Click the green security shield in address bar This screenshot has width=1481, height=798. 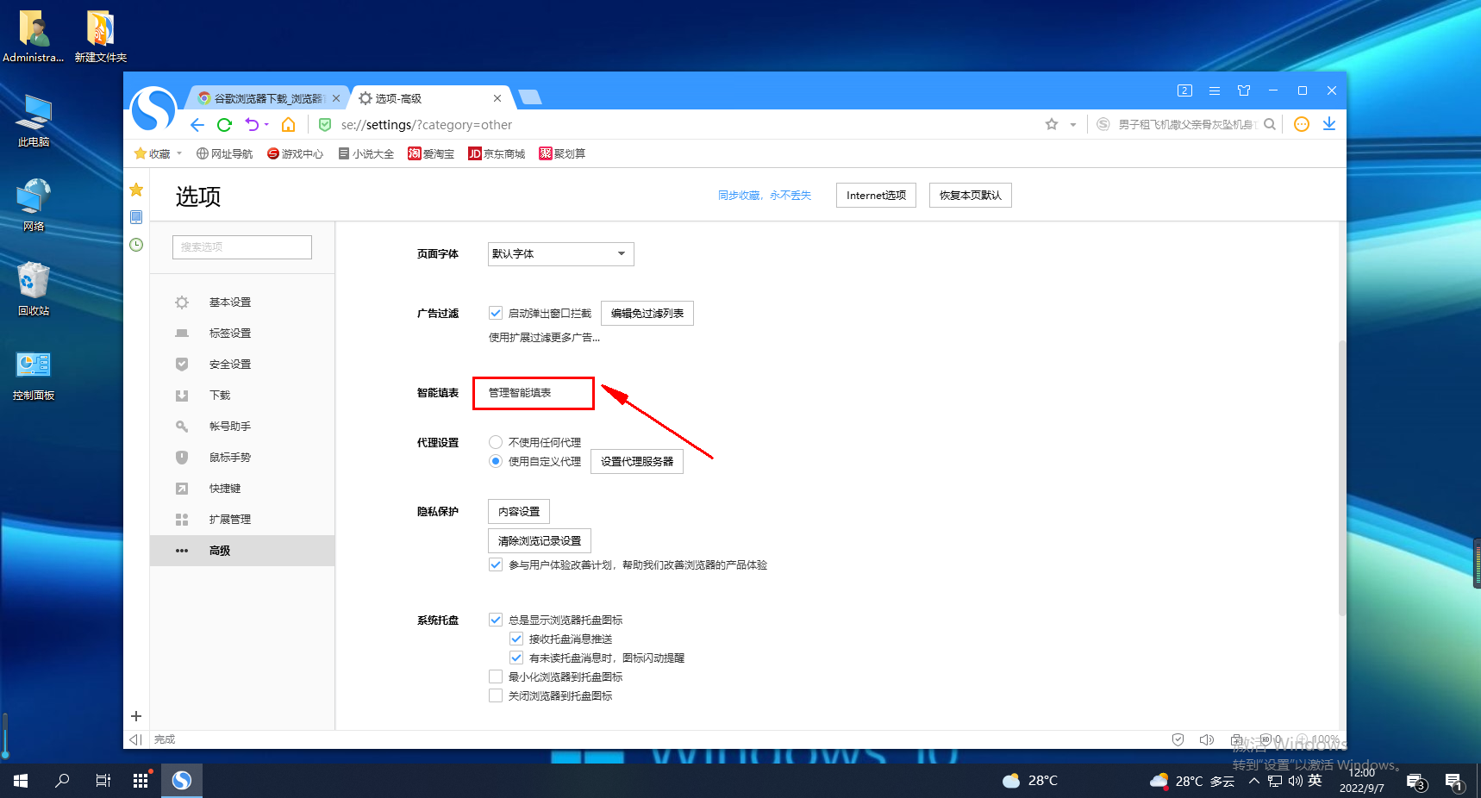(324, 125)
